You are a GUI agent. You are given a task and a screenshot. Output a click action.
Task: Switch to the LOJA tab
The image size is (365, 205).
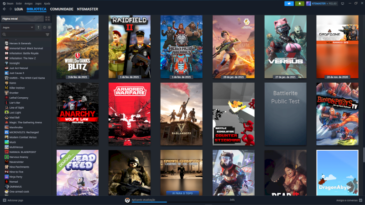click(x=19, y=9)
